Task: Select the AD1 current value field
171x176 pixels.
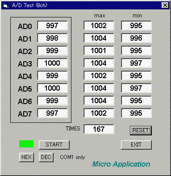Action: tap(52, 38)
